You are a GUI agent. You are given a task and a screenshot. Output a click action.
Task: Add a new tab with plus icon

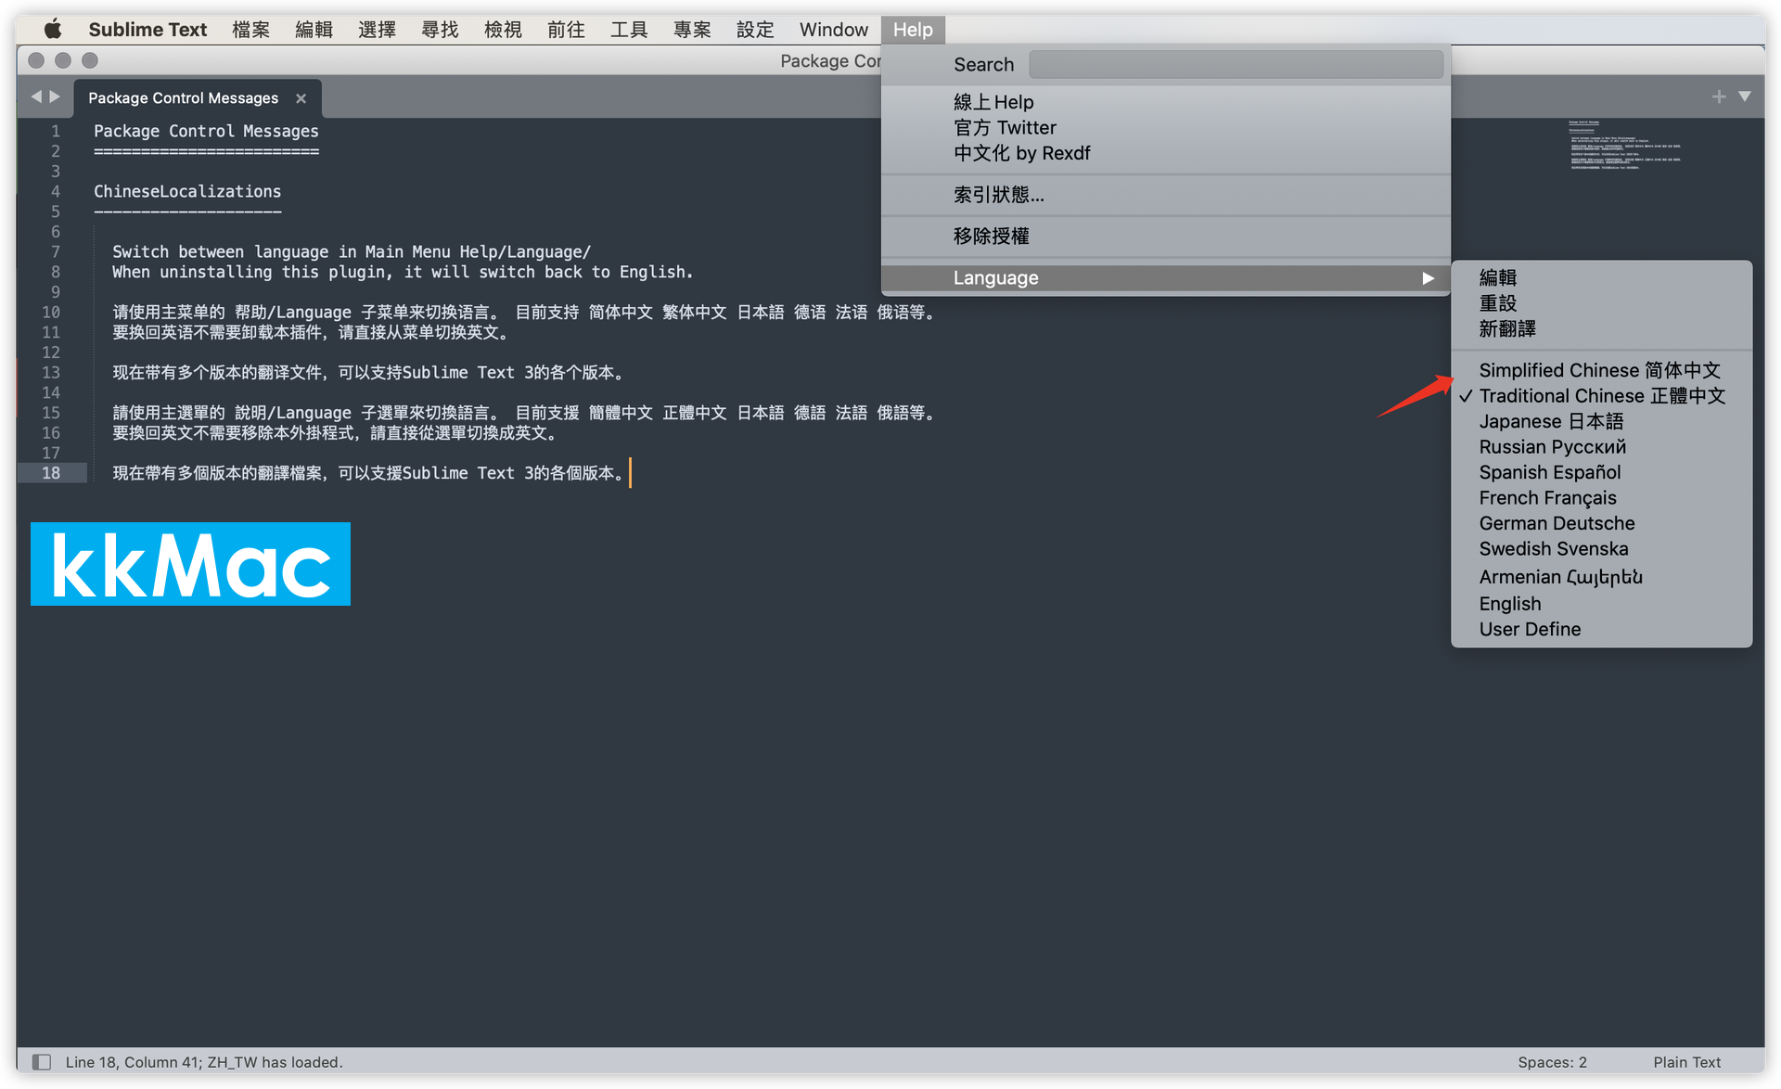(x=1719, y=96)
